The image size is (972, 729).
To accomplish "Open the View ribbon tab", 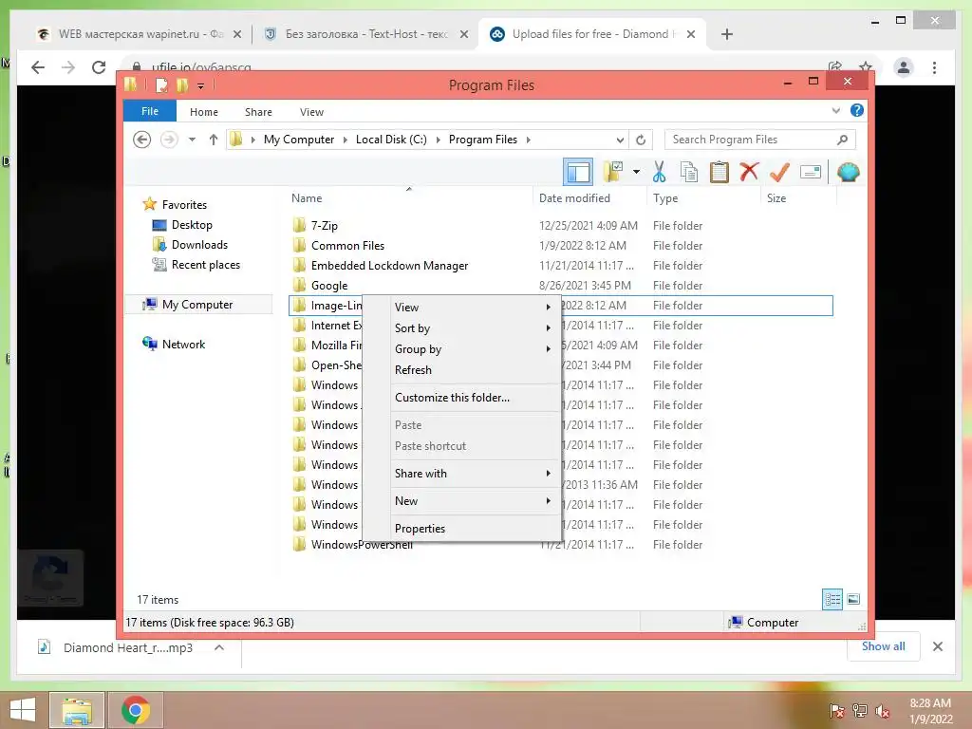I will coord(311,112).
